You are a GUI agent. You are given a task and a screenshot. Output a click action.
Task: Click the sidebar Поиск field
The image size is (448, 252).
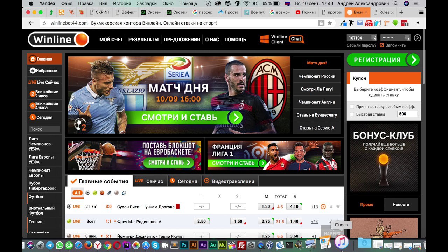(x=44, y=129)
